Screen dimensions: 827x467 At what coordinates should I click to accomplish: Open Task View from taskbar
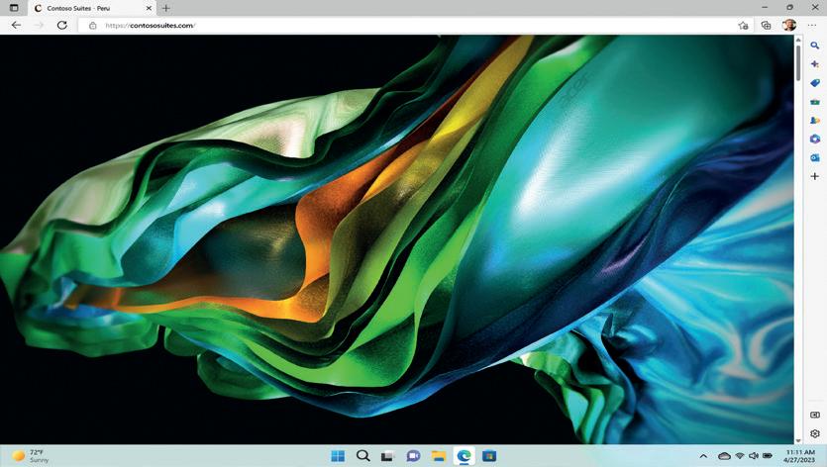coord(388,456)
